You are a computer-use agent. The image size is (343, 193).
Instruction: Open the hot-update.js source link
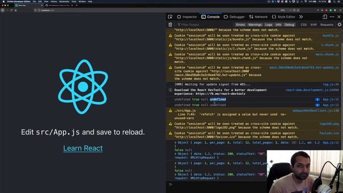point(304,68)
